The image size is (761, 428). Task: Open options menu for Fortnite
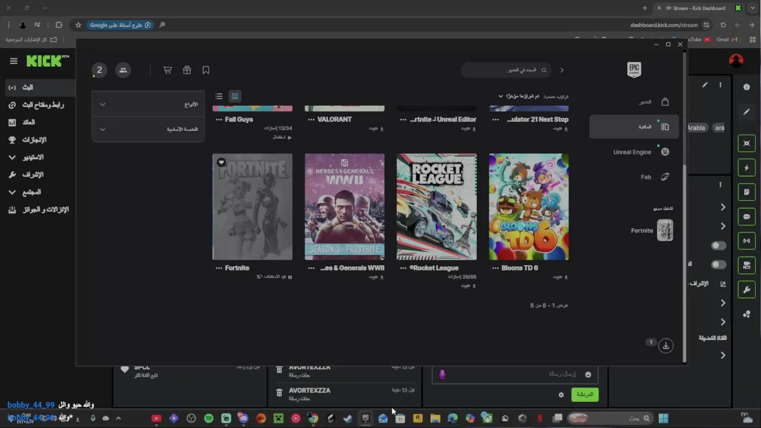pyautogui.click(x=219, y=268)
